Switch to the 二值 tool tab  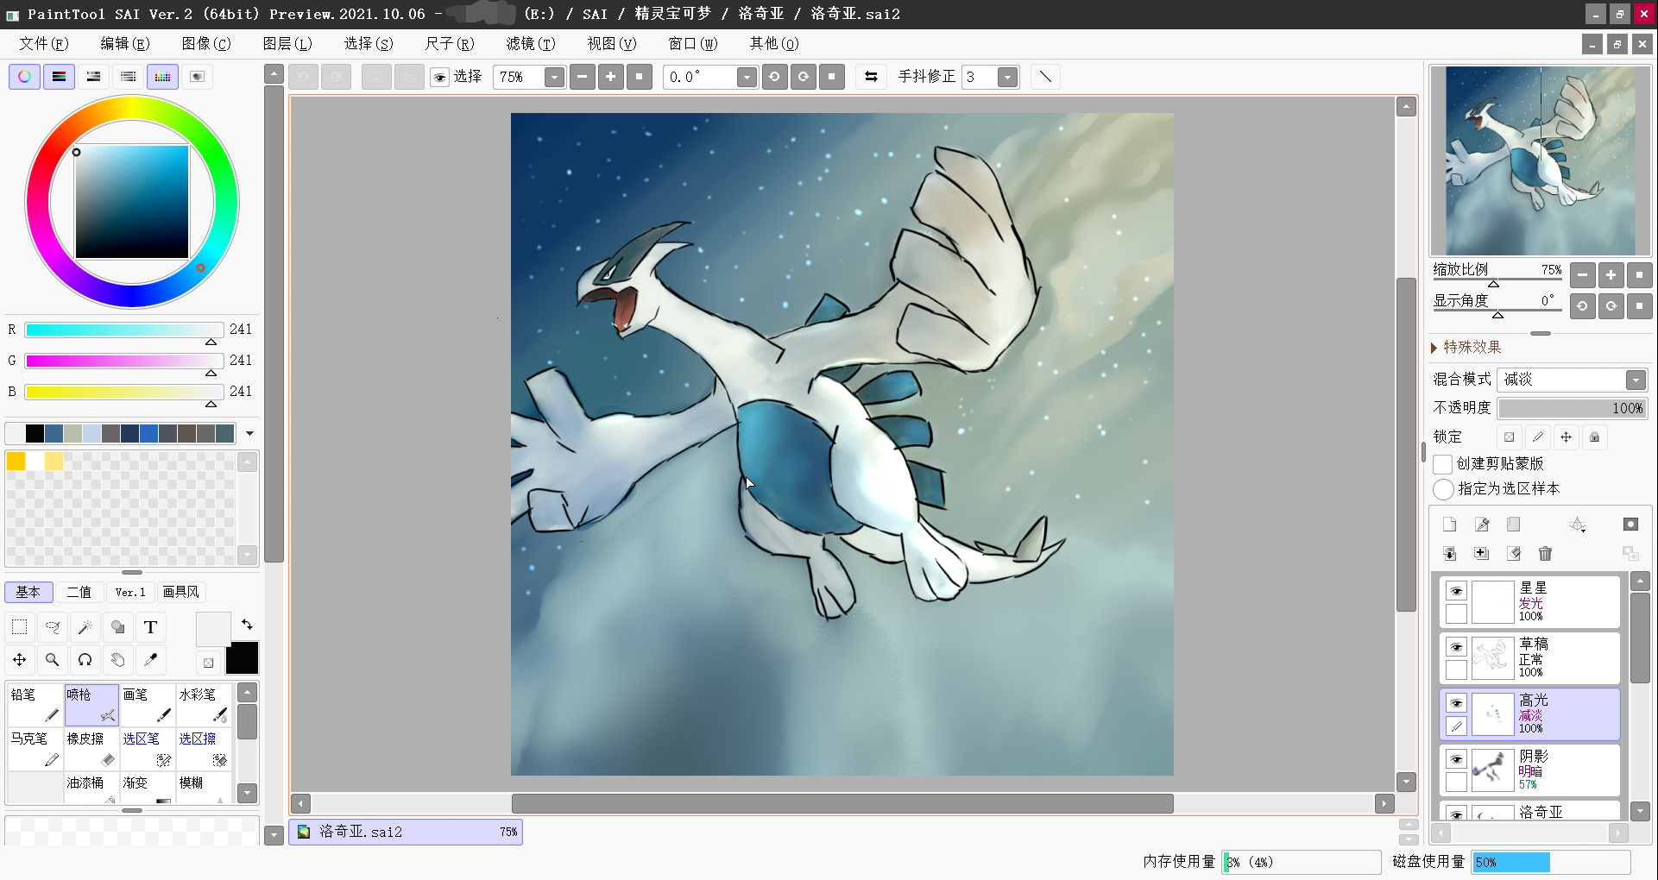(79, 592)
